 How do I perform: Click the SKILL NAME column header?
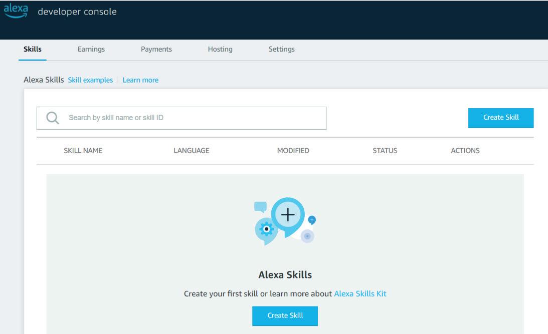click(x=83, y=151)
